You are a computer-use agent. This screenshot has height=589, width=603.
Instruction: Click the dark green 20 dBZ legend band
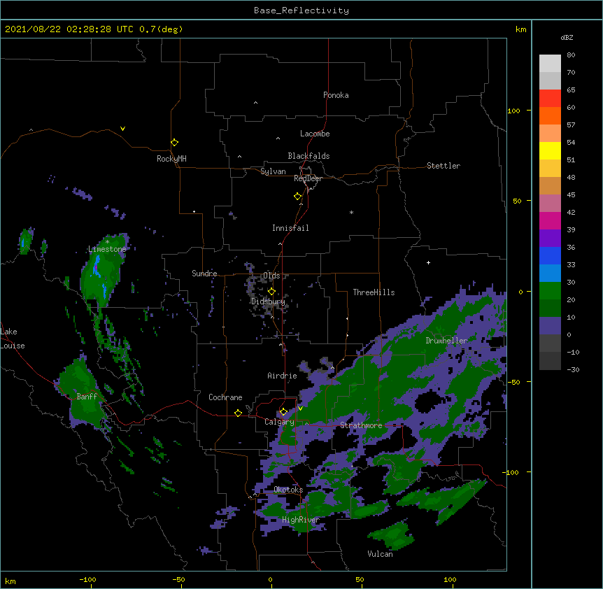[x=550, y=308]
